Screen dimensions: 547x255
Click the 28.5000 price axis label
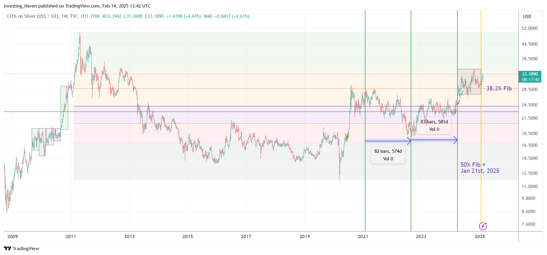tap(530, 90)
